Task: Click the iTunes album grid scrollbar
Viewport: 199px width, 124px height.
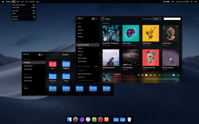Action: [181, 32]
